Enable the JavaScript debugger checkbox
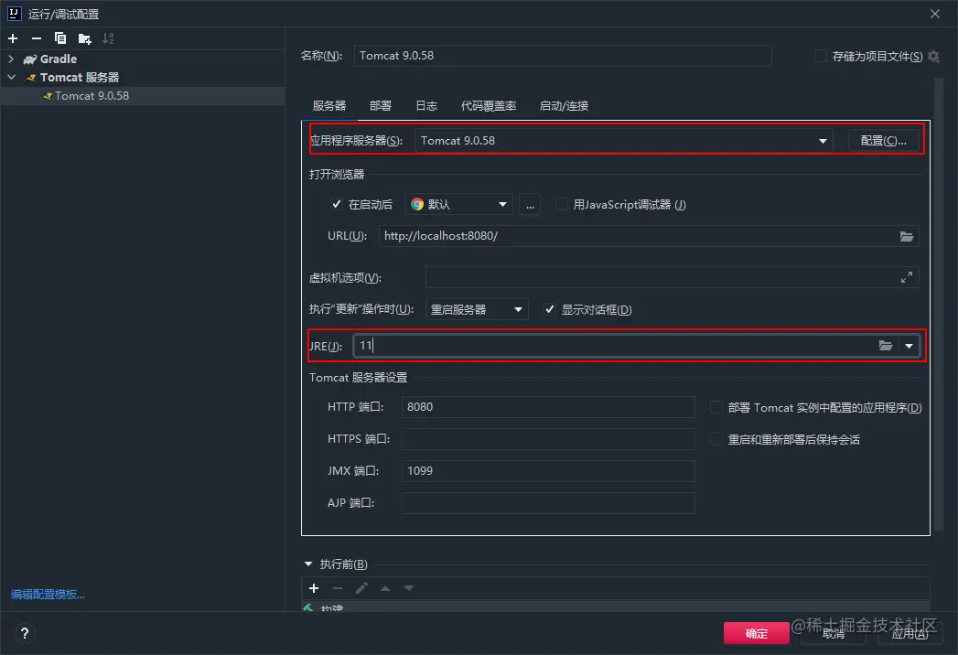 pyautogui.click(x=561, y=204)
